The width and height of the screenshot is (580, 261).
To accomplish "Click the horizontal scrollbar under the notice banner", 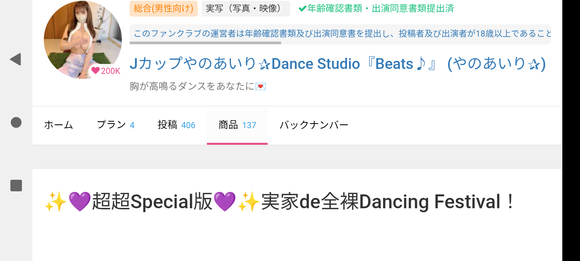I will click(205, 43).
